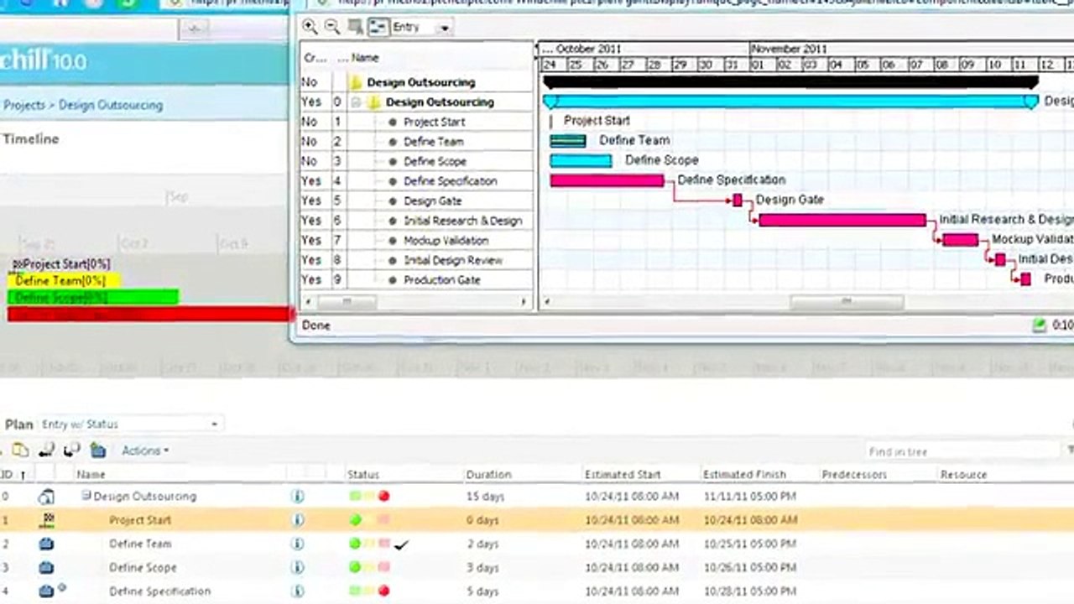The height and width of the screenshot is (604, 1074).
Task: Click the milestone flag icon for Project Start
Action: click(x=47, y=520)
